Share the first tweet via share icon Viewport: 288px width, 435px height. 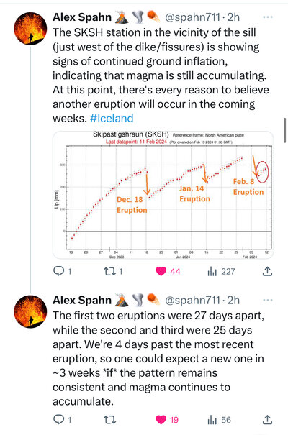tap(267, 271)
